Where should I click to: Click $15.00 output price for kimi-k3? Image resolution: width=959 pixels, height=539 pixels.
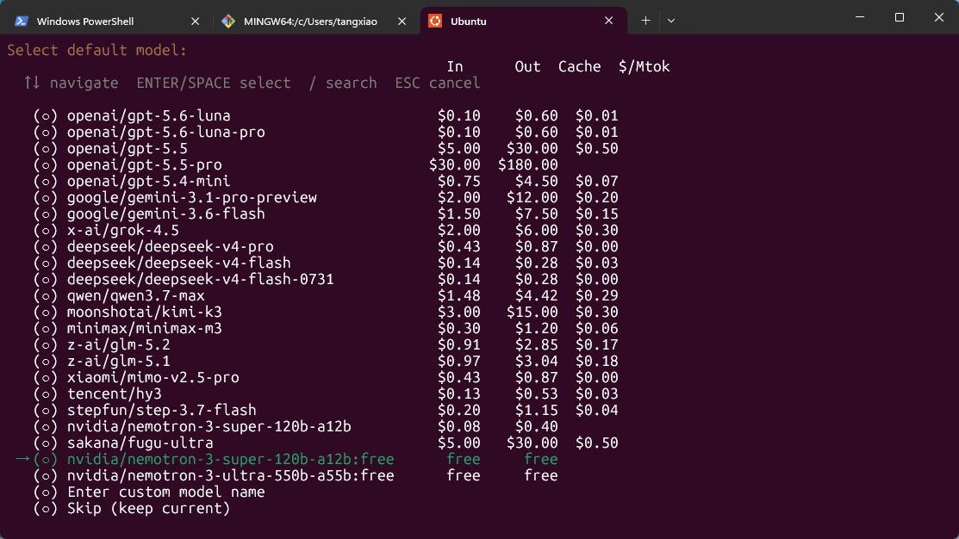pos(532,313)
